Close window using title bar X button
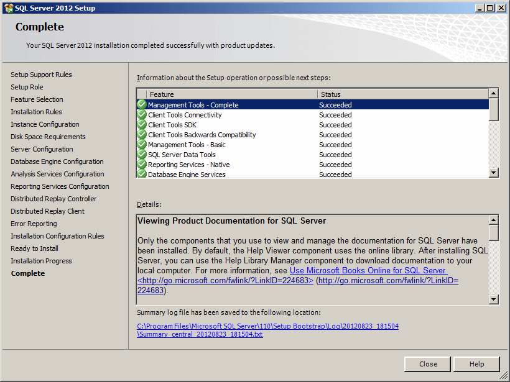The height and width of the screenshot is (382, 510). point(501,8)
